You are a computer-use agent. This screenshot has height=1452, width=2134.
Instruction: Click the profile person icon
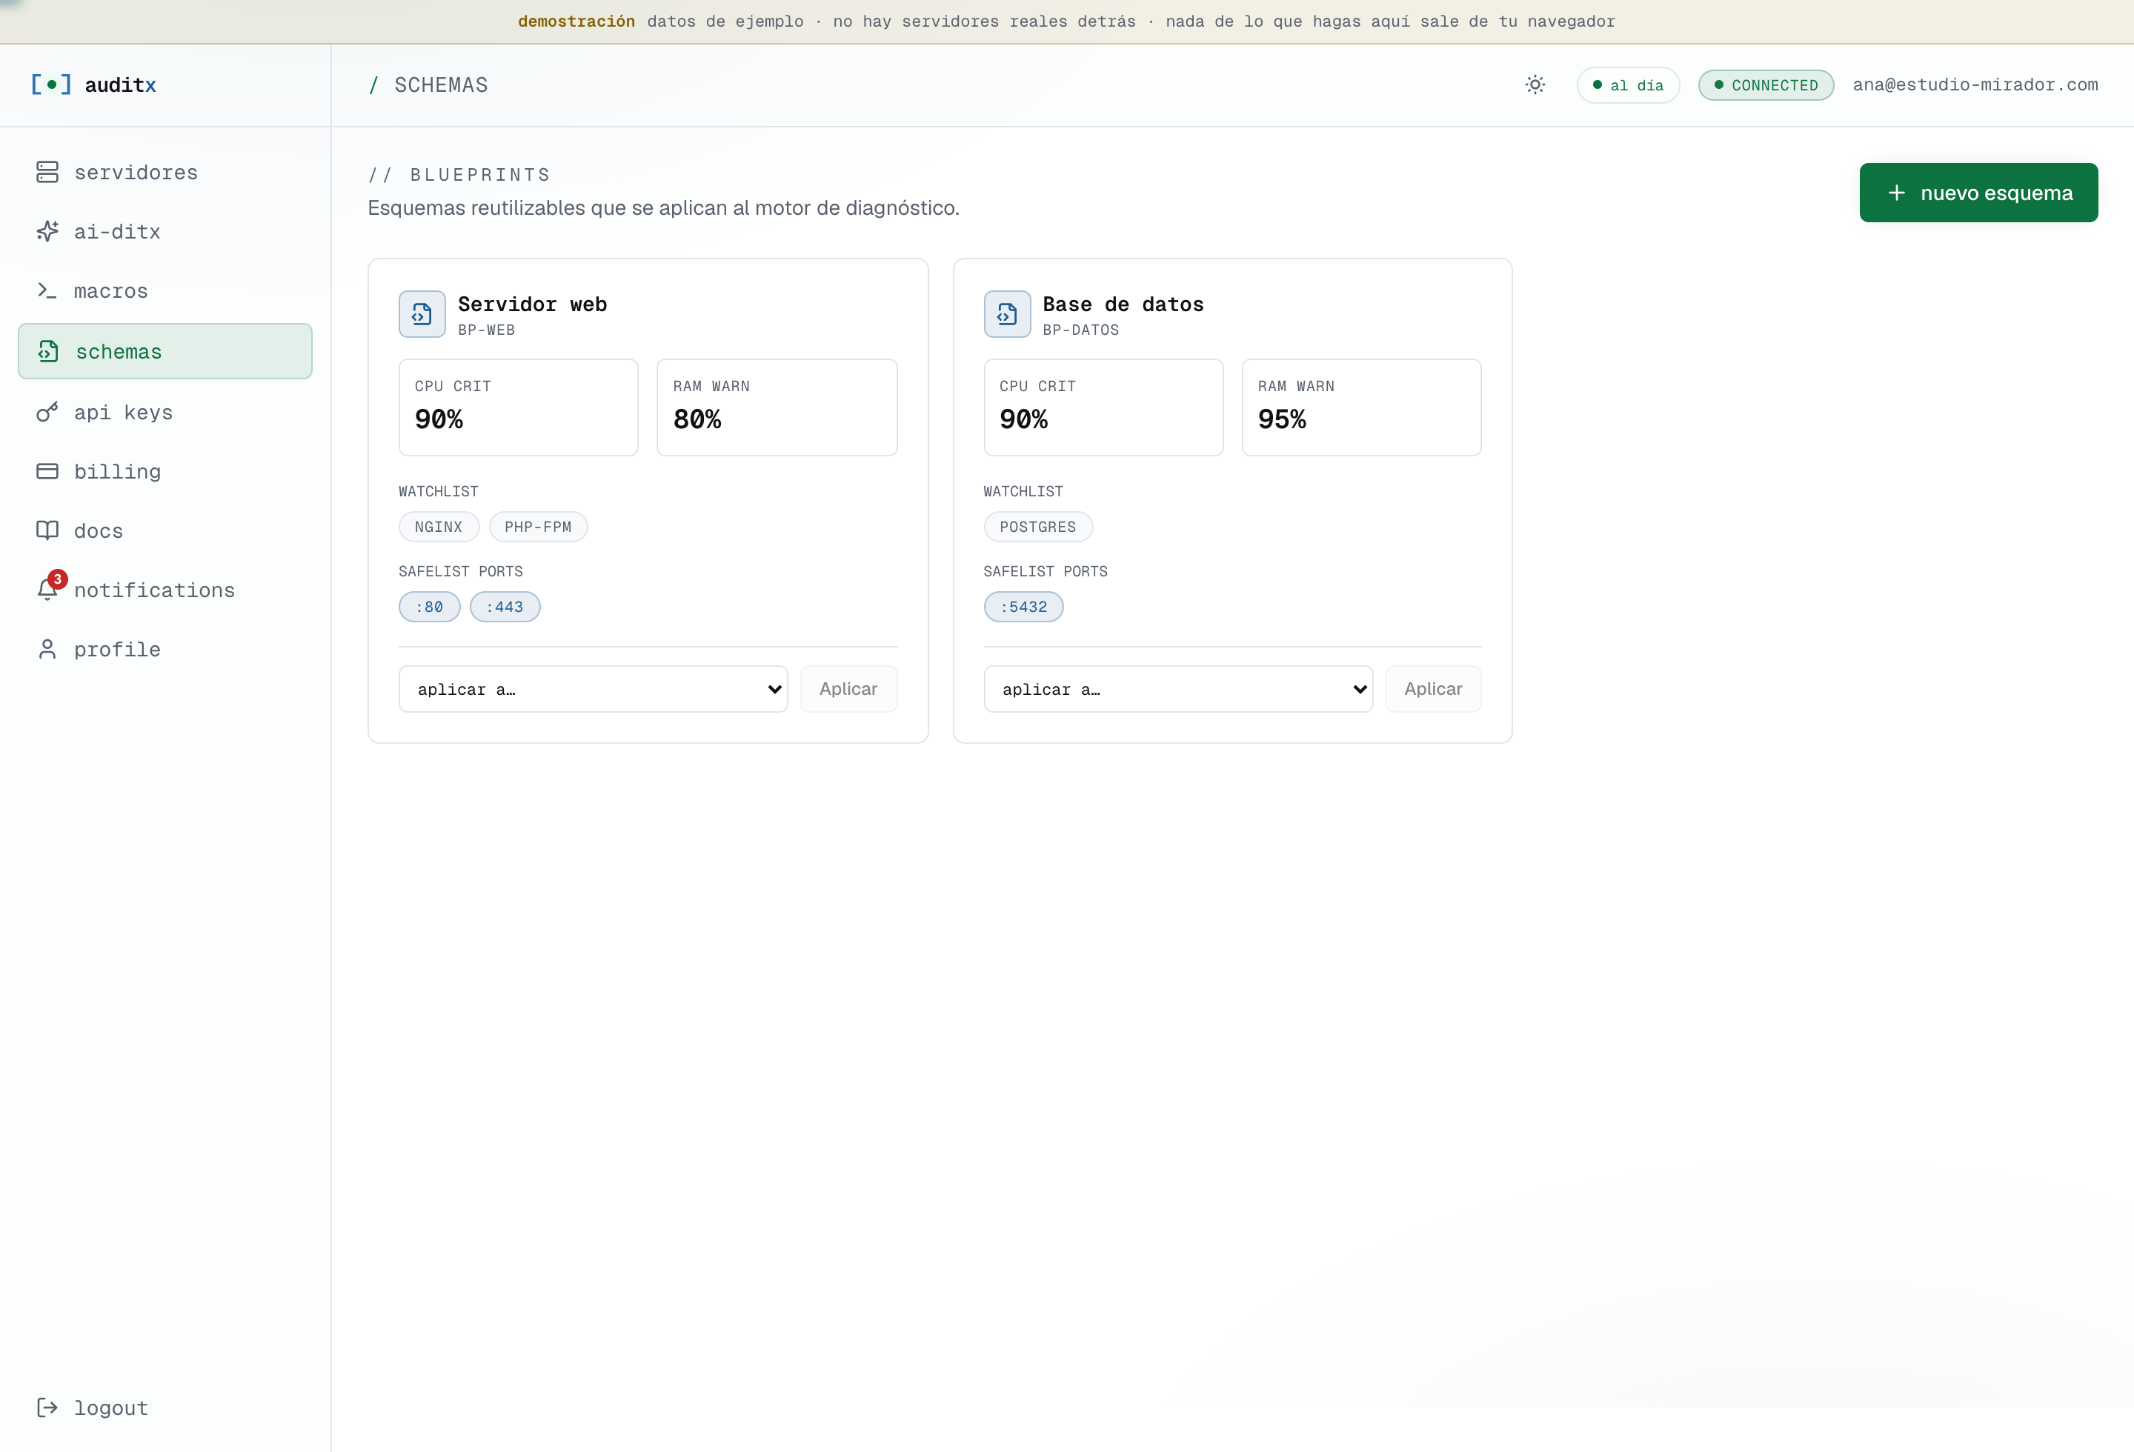point(47,649)
